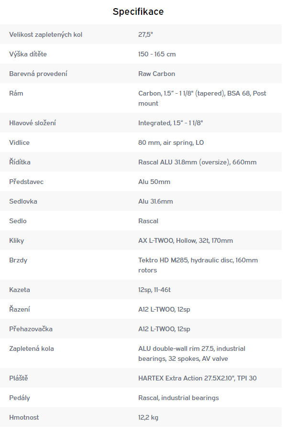298x434 pixels.
Task: Click the Představec Alu 50mm value
Action: (x=155, y=182)
